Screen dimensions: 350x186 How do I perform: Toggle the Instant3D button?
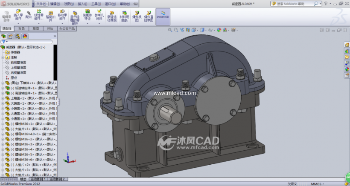click(x=163, y=16)
